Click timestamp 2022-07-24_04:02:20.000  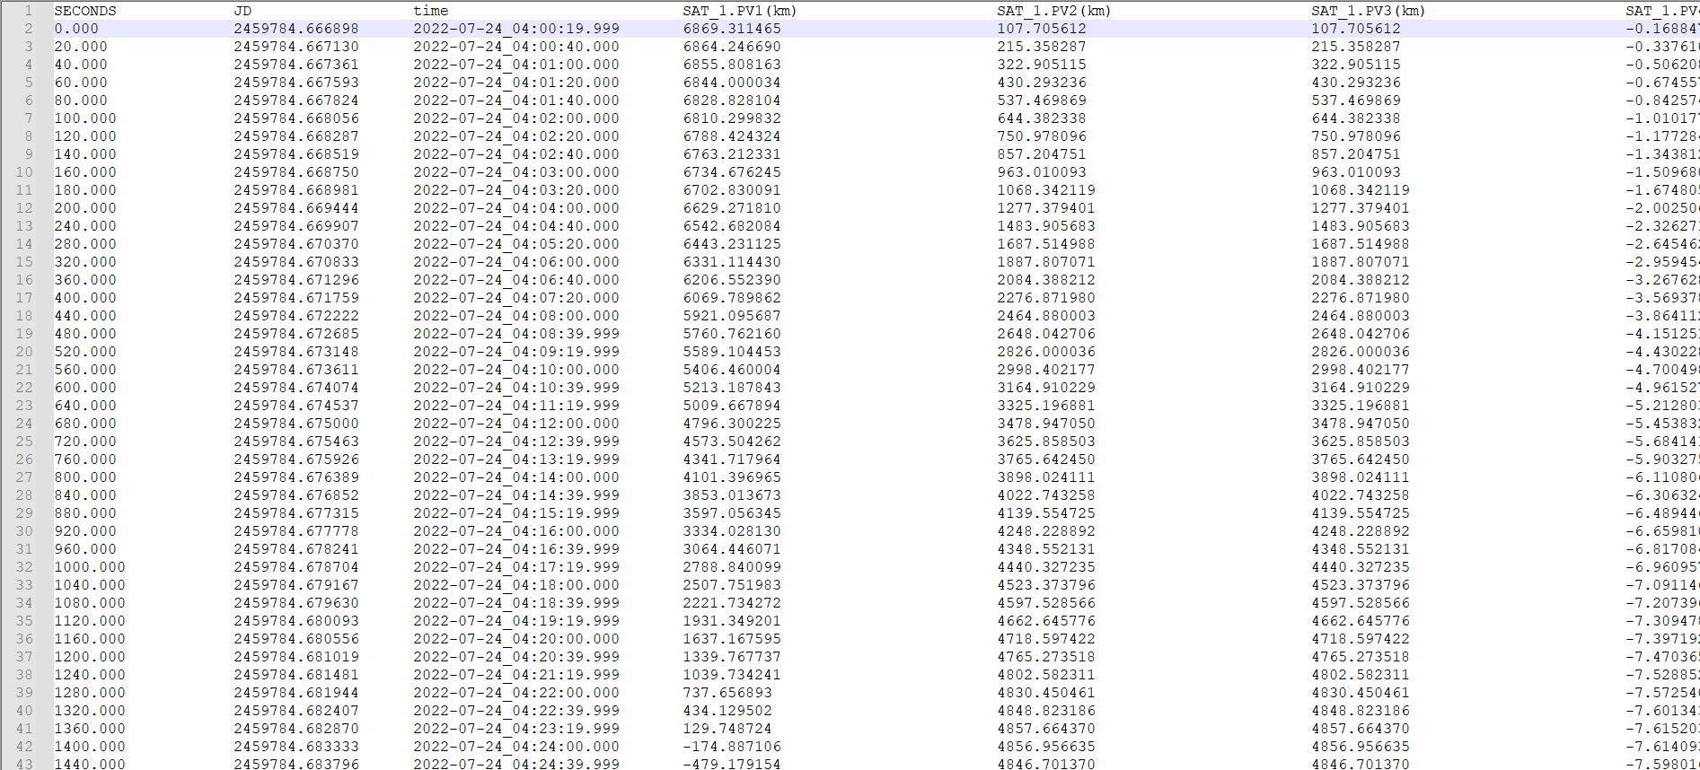pyautogui.click(x=516, y=136)
